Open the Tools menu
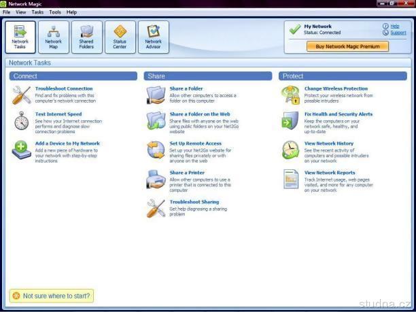 pyautogui.click(x=55, y=12)
